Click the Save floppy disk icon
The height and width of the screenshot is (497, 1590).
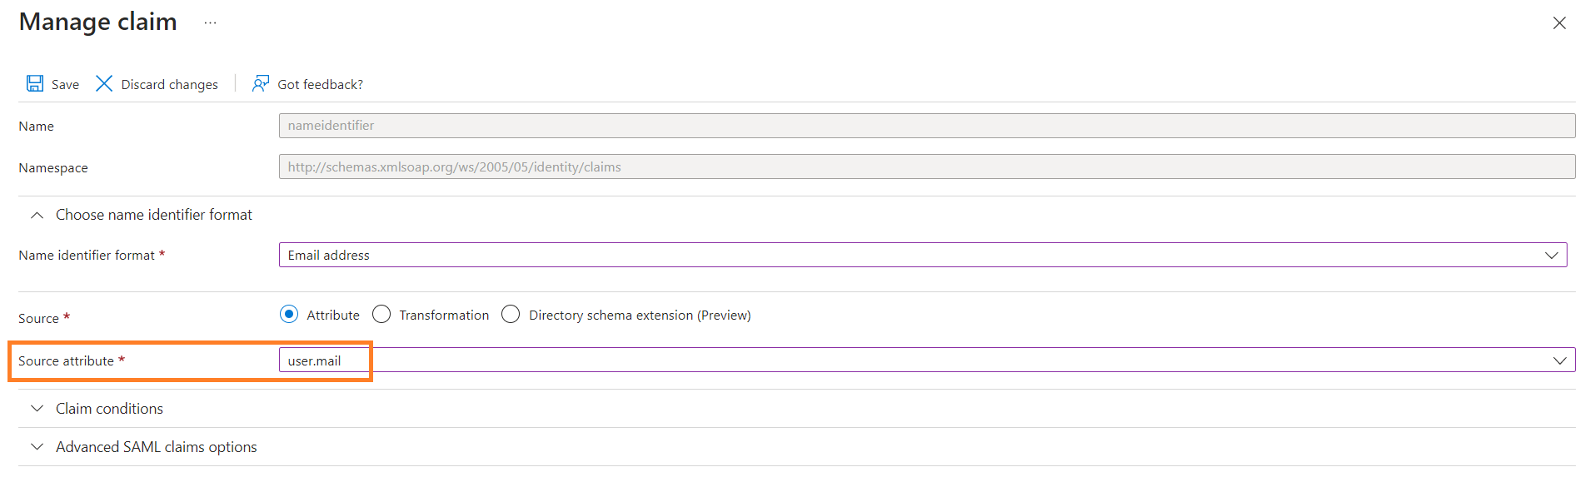[x=35, y=83]
